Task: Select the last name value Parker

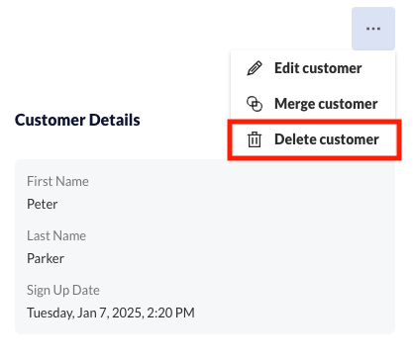Action: pos(46,258)
